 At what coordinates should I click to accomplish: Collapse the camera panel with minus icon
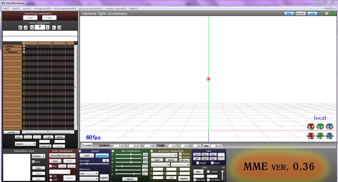tap(80, 151)
